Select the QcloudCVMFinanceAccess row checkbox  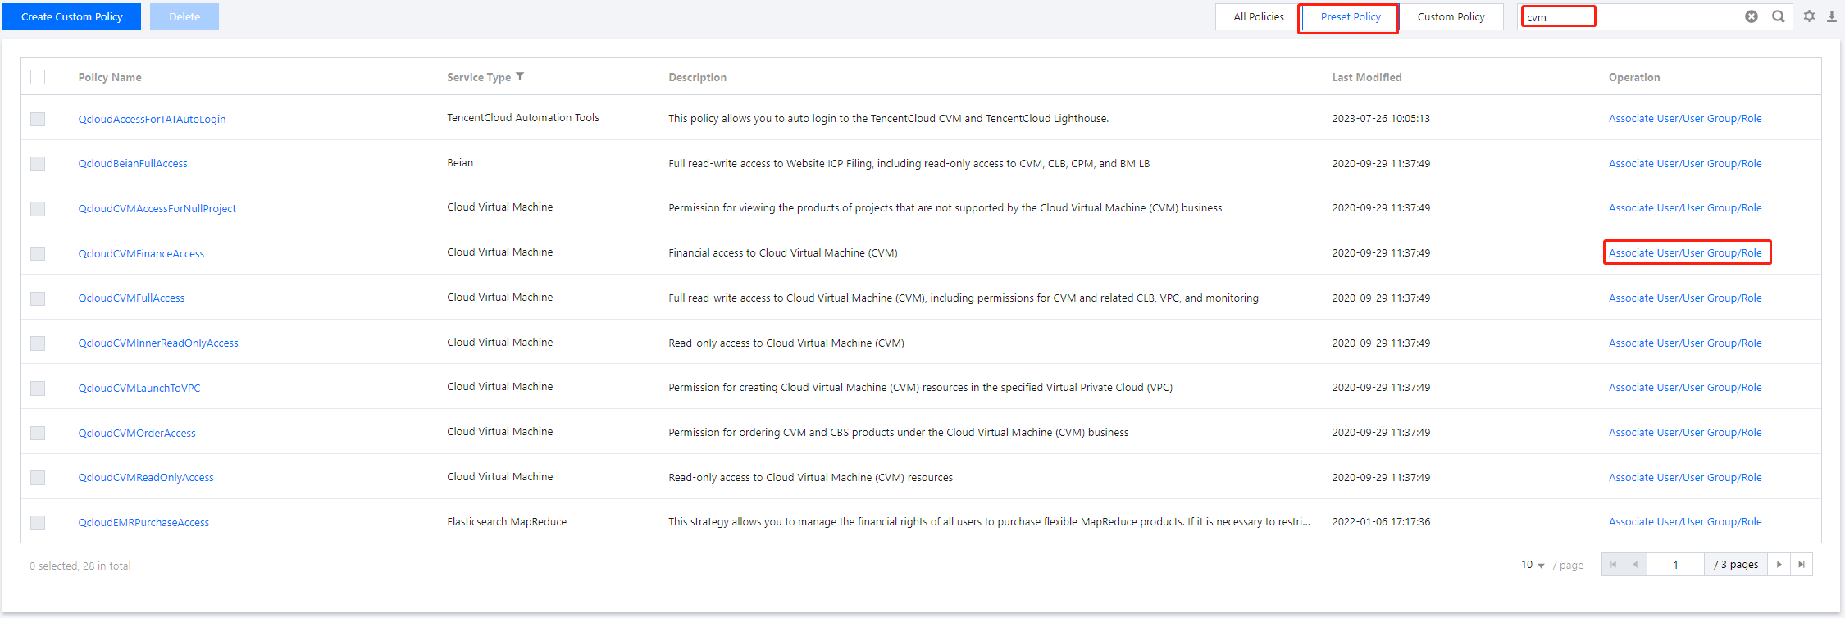point(38,253)
